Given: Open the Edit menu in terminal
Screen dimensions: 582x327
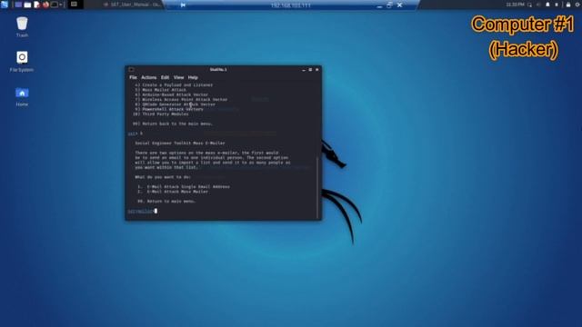Looking at the screenshot, I should click(165, 77).
